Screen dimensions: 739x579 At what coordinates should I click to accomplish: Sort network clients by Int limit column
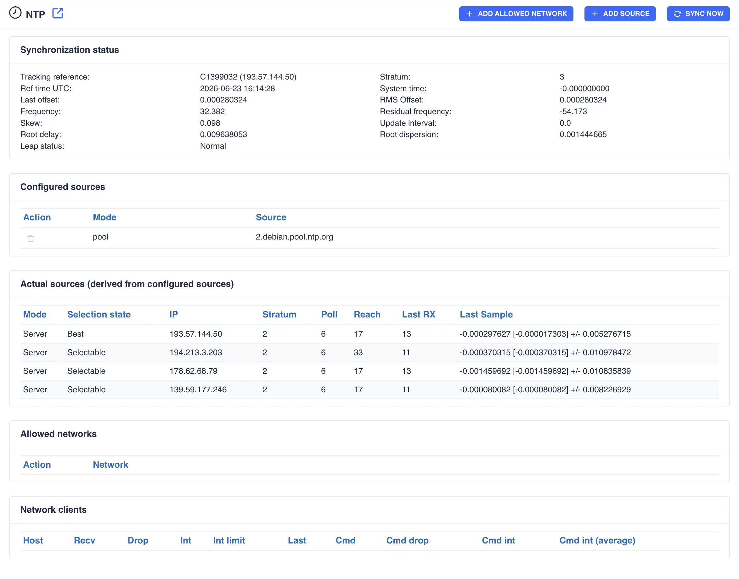pos(229,540)
